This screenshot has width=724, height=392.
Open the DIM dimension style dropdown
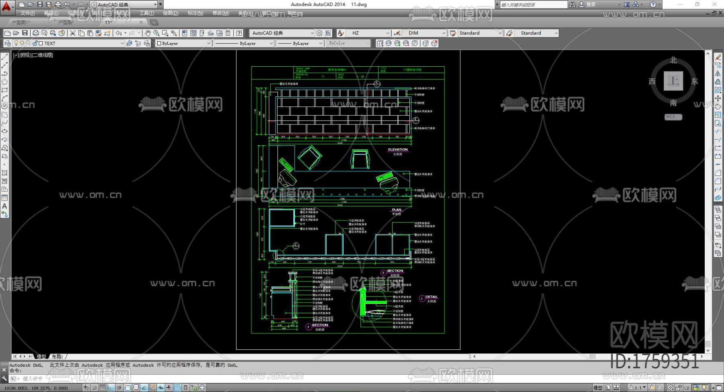point(444,33)
